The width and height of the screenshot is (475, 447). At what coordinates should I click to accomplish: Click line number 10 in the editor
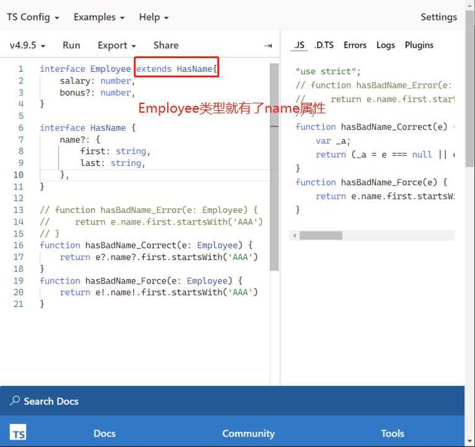coord(18,175)
